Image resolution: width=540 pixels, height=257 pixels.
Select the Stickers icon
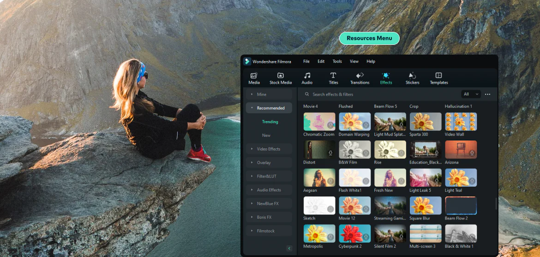click(x=412, y=76)
